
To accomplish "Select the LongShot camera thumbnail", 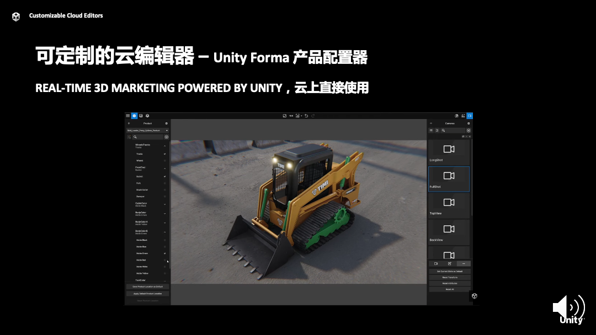I will coord(449,152).
